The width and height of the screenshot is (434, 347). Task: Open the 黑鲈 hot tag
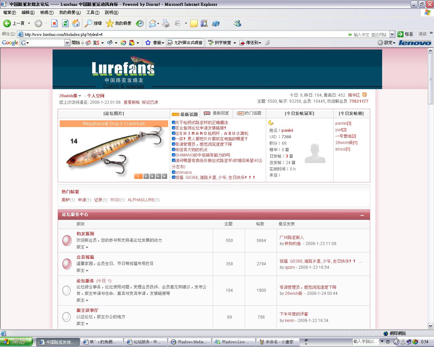tap(65, 200)
